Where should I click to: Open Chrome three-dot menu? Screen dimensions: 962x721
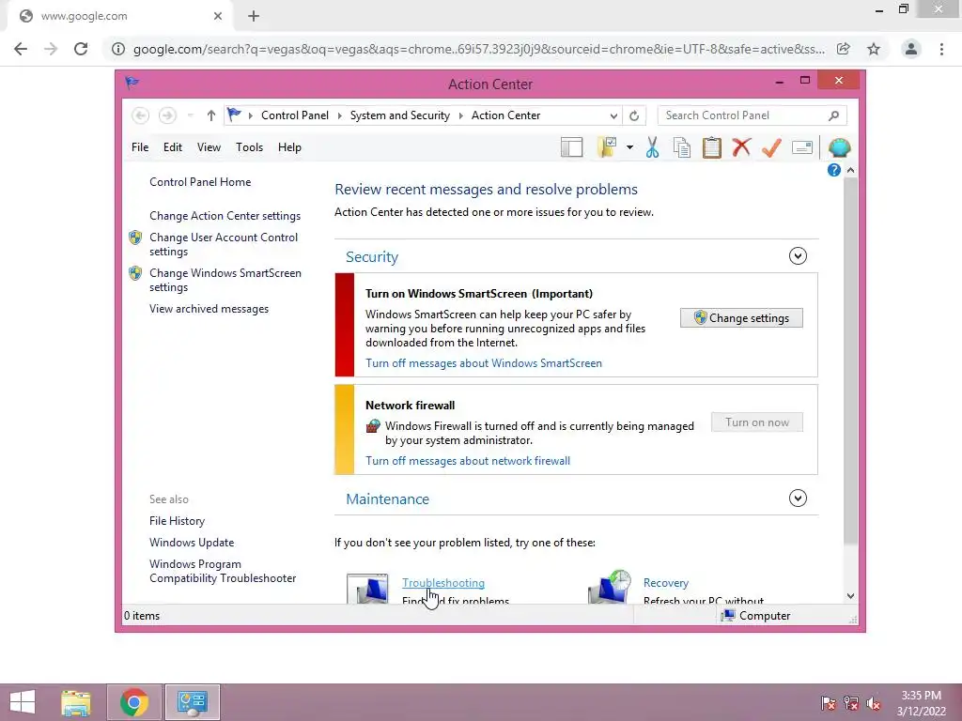pos(941,49)
